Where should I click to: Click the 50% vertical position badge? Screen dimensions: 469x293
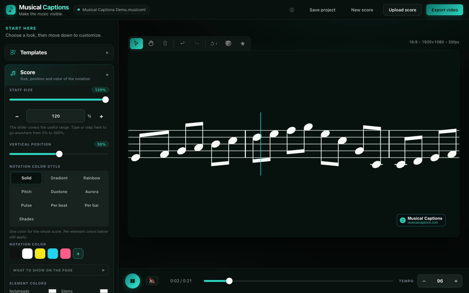click(x=102, y=144)
